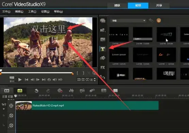Click the 00:00:12:00 ruler mark
Screen dimensions: 189x133
click(x=68, y=96)
